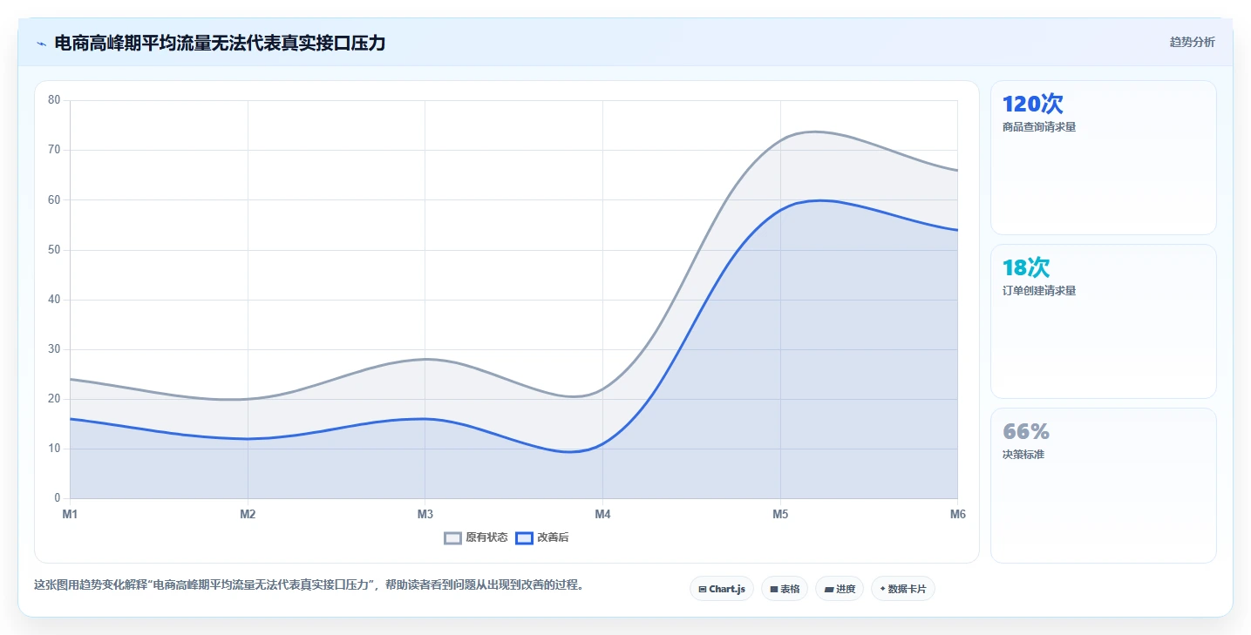Select the 进度 tag chip
Viewport: 1251px width, 635px height.
click(840, 589)
